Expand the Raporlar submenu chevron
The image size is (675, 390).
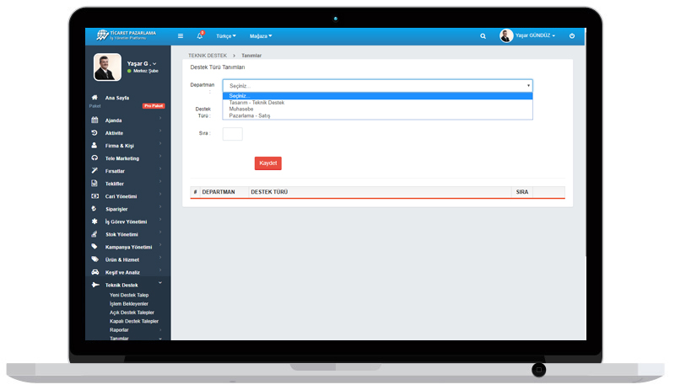[x=160, y=330]
